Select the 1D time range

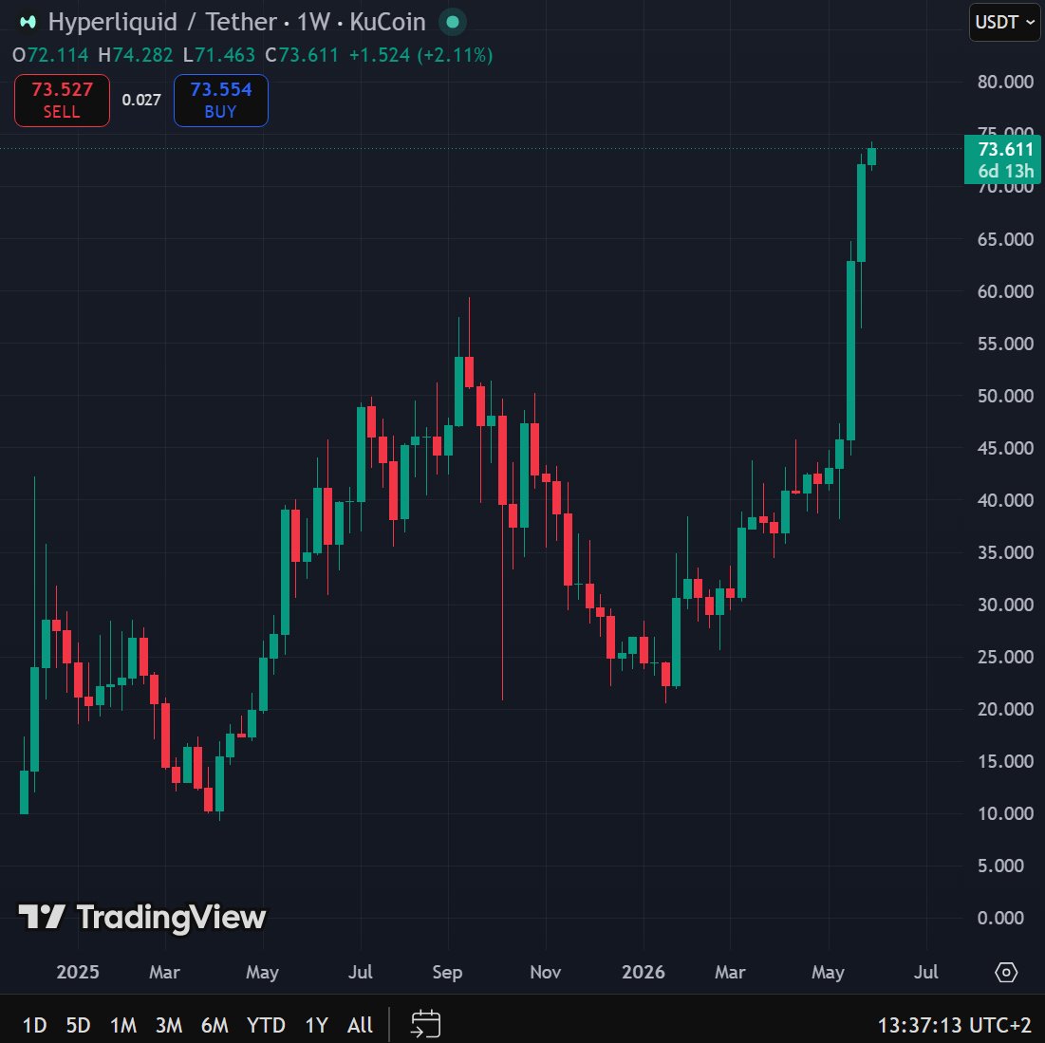pyautogui.click(x=35, y=1024)
